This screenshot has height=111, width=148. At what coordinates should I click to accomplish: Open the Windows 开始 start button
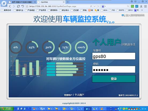coord(7,109)
